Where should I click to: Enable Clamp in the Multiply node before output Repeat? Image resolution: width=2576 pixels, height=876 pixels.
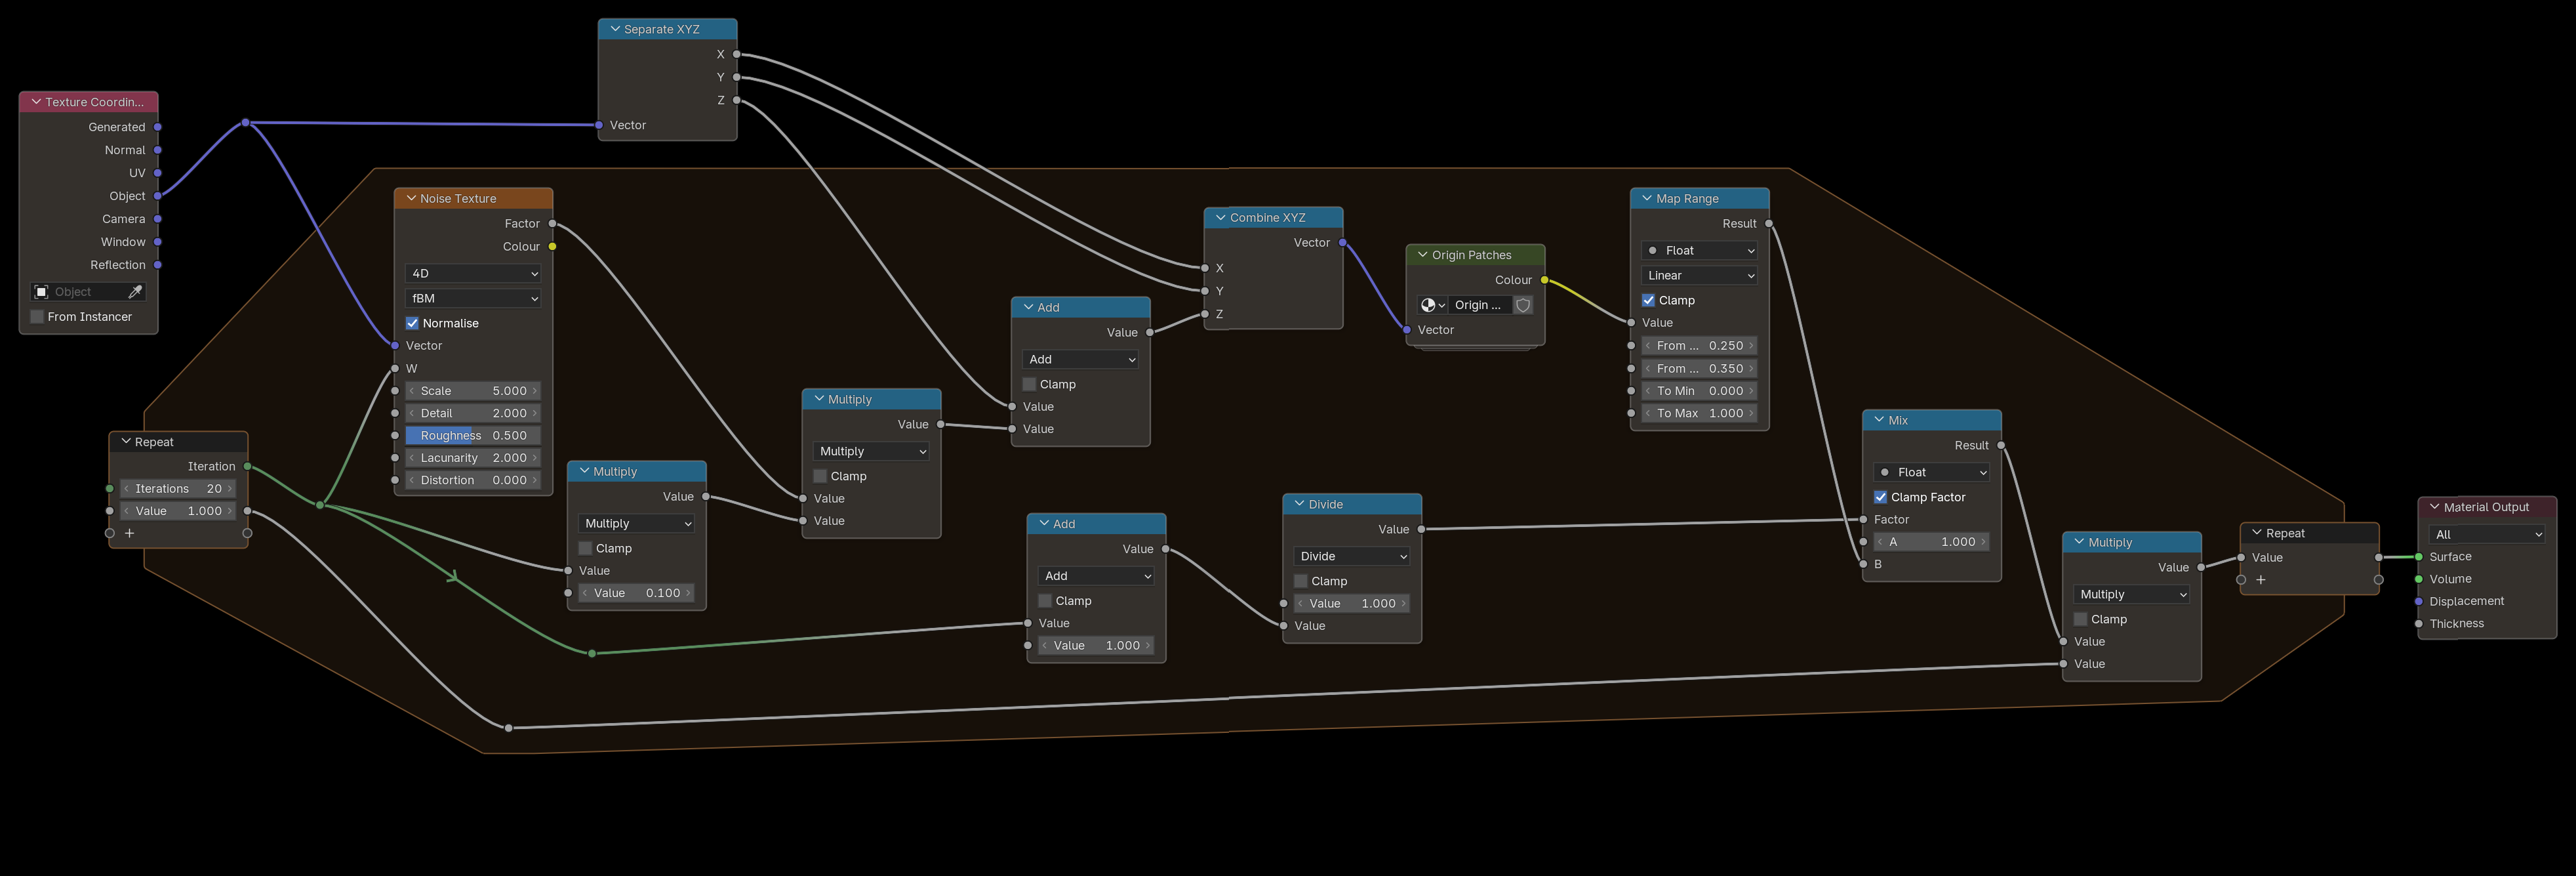[x=2080, y=619]
